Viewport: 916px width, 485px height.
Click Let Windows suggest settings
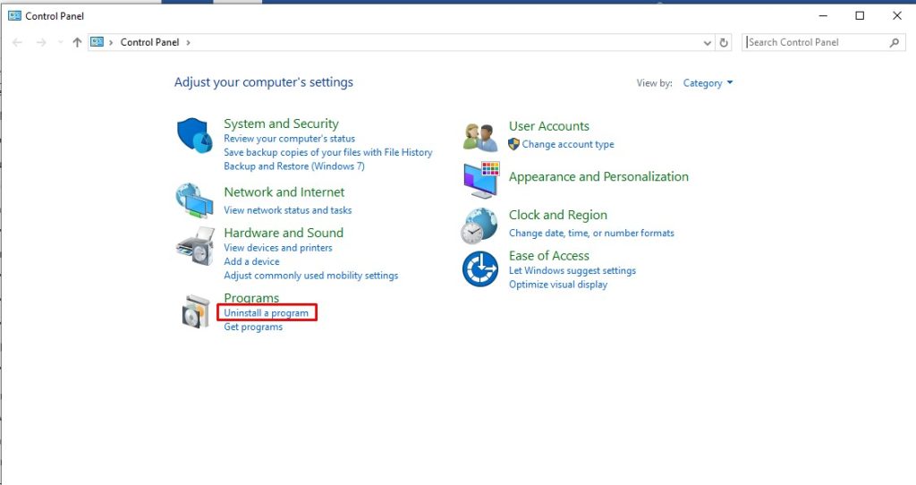tap(572, 270)
